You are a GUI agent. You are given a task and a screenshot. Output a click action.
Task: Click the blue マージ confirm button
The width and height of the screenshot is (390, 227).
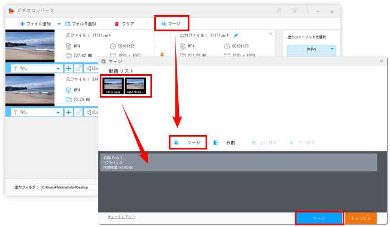pos(319,218)
